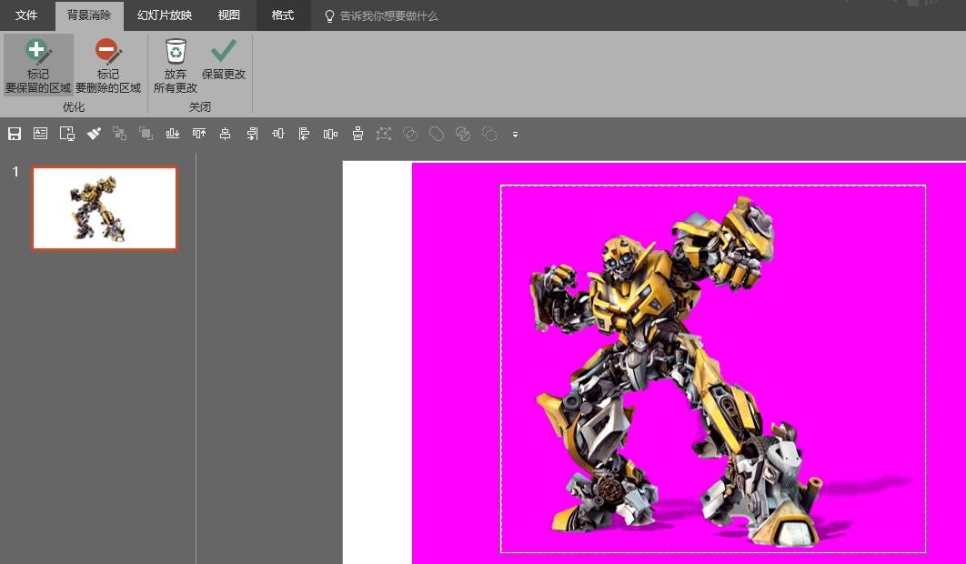The width and height of the screenshot is (966, 564).
Task: Select Mark Areas to Keep (标记要保留的区域)
Action: coord(38,65)
